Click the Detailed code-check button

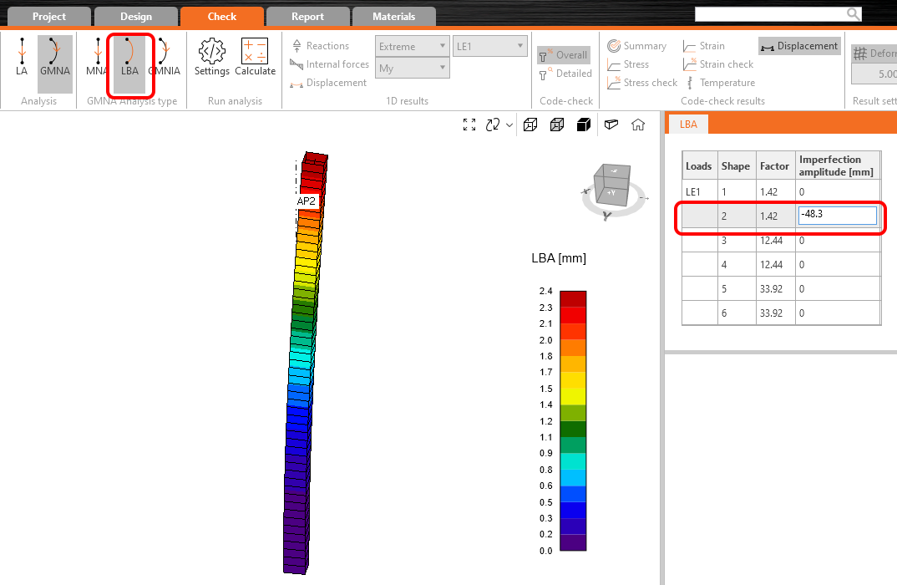coord(565,74)
